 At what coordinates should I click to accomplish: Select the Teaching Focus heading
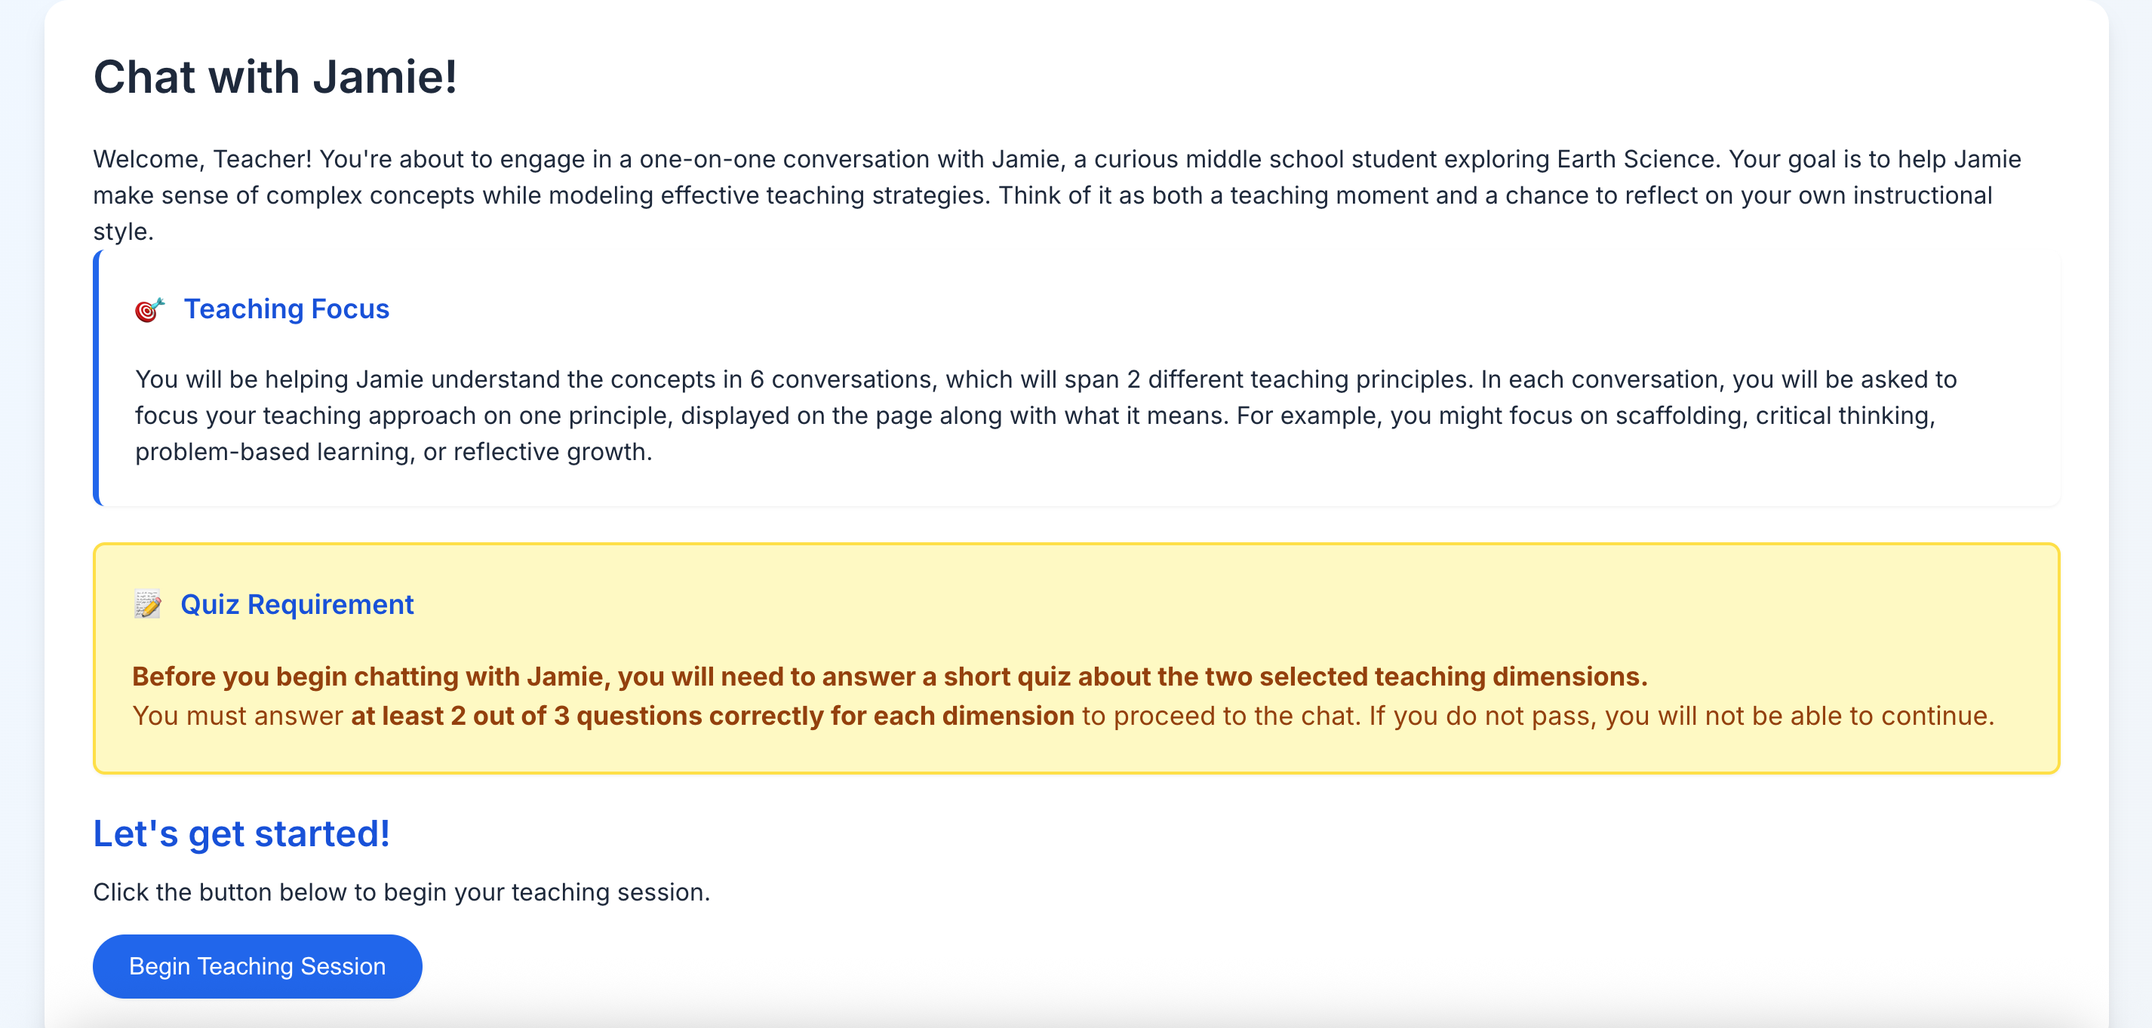[286, 309]
